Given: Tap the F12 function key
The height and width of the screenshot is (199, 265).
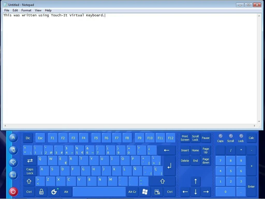Looking at the screenshot, I should (171, 138).
